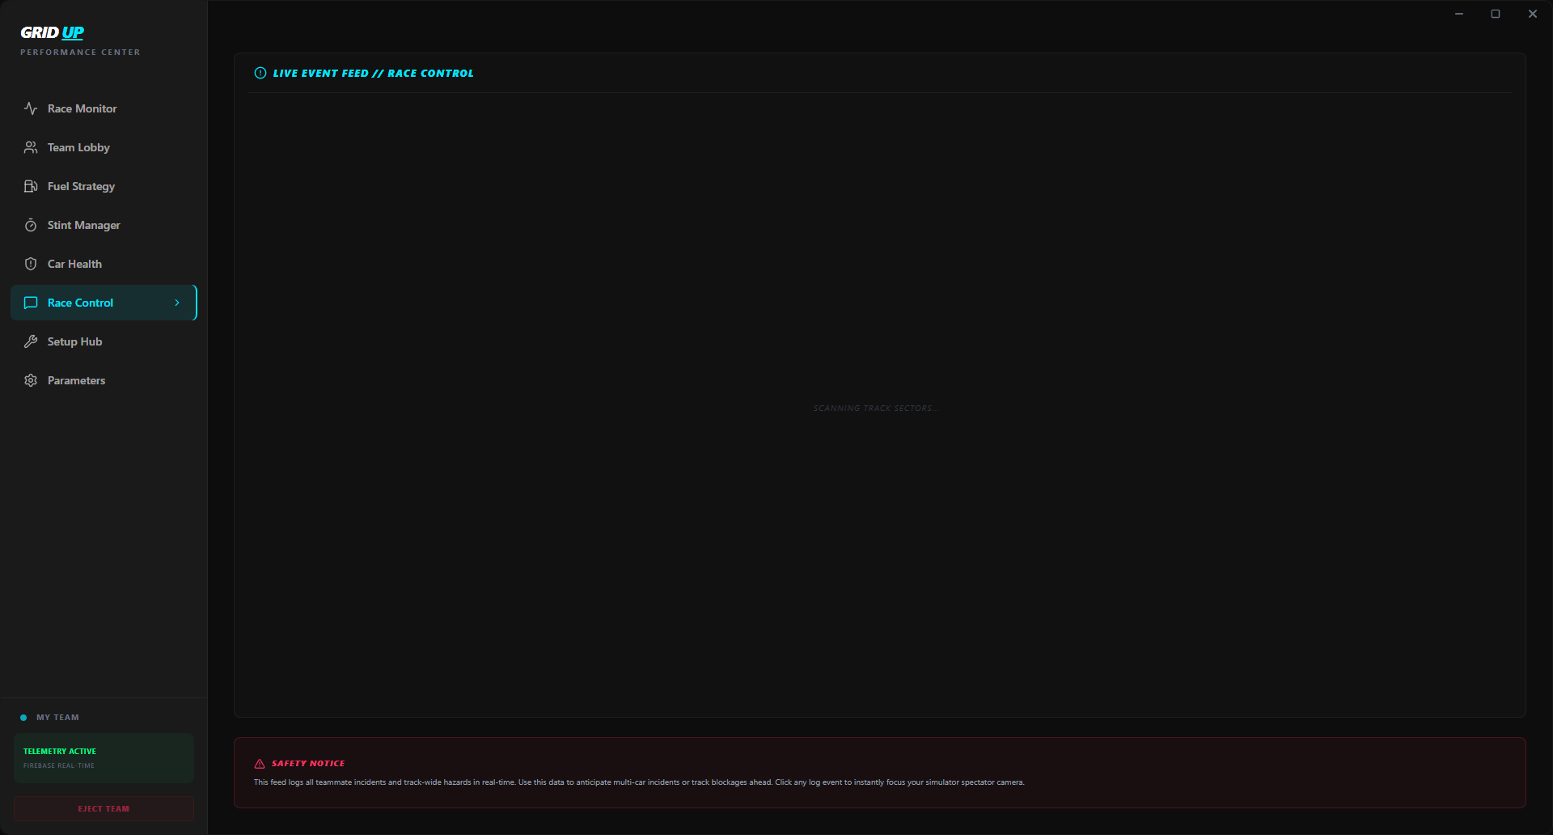Click the My Team status dot

(23, 718)
